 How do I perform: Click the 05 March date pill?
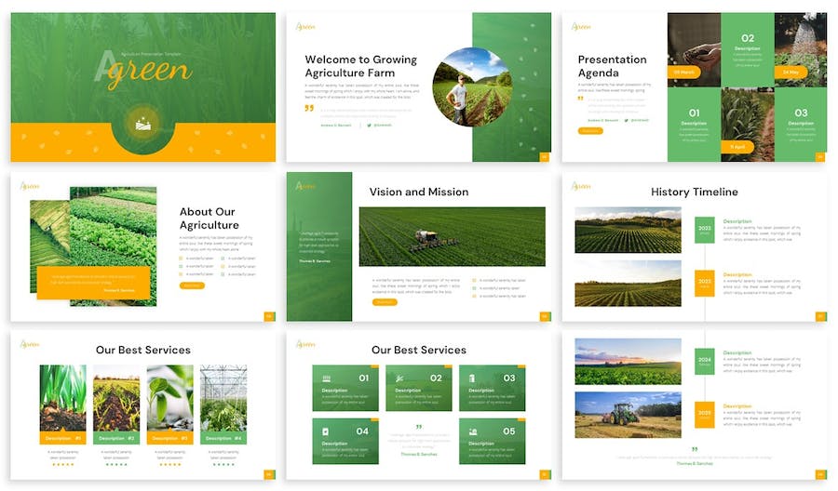click(x=684, y=72)
